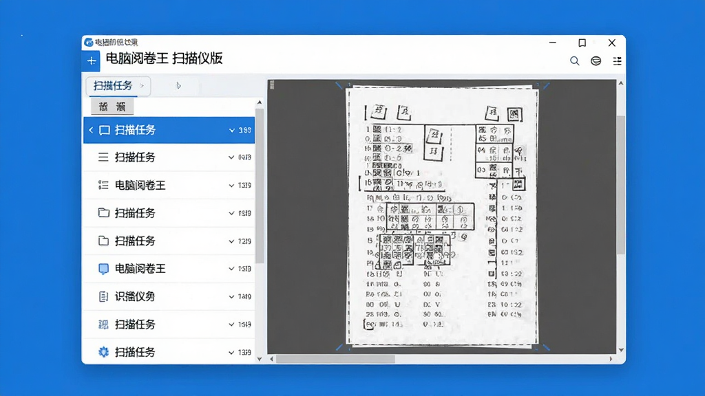Expand chevron on hamburger 扫描任务 row
The width and height of the screenshot is (705, 396).
pyautogui.click(x=231, y=157)
